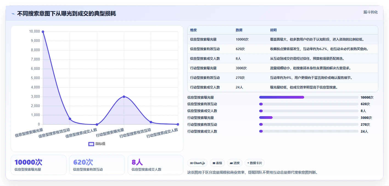
Task: Select the 数据卡片 chip
Action: pos(254,163)
